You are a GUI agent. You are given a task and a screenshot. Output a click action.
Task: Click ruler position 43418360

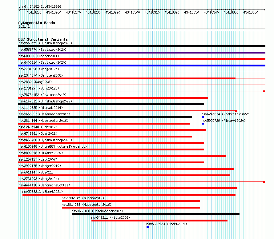click(x=251, y=12)
